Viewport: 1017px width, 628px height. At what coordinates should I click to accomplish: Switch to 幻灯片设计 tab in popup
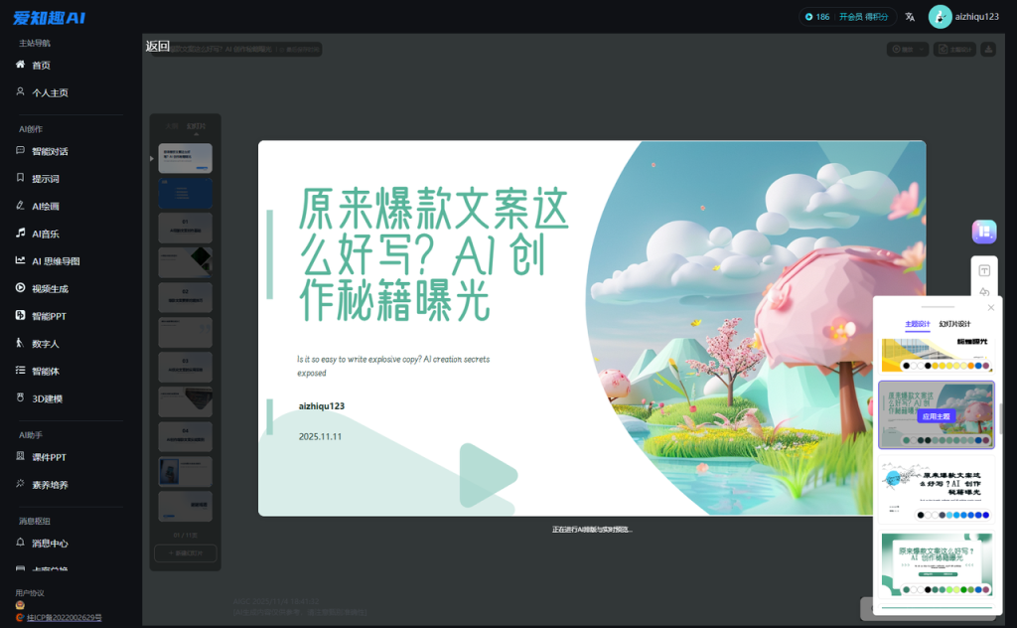coord(954,324)
